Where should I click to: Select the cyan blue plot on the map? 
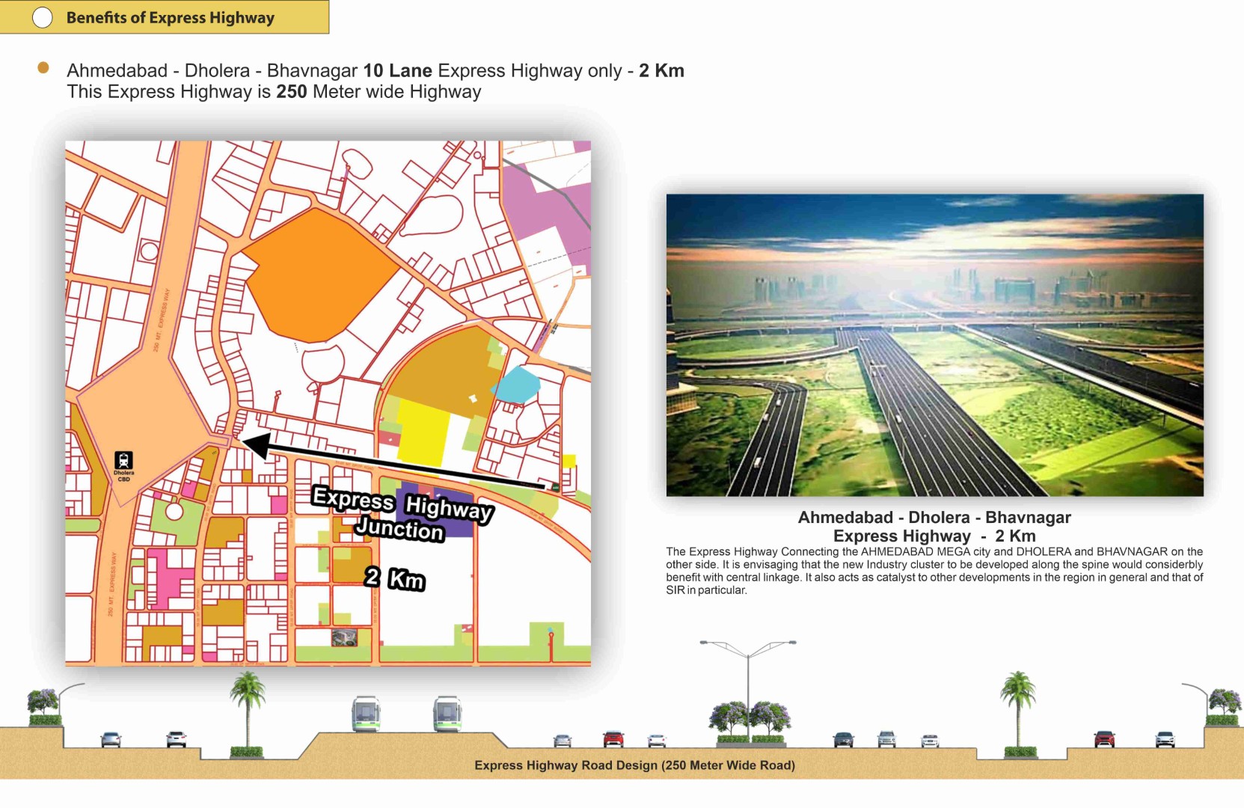coord(516,385)
